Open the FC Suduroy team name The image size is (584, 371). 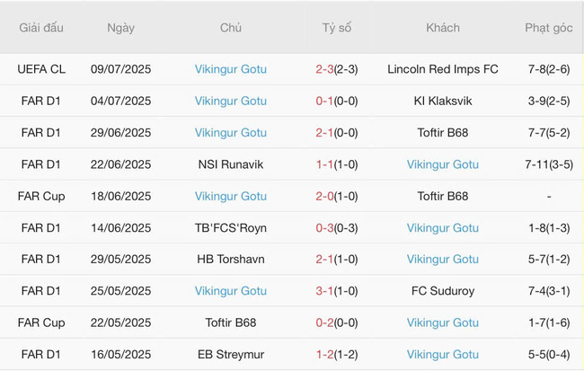tap(443, 291)
